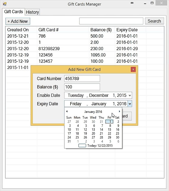Image resolution: width=169 pixels, height=191 pixels.
Task: Pick January 8 in the calendar
Action: (110, 125)
